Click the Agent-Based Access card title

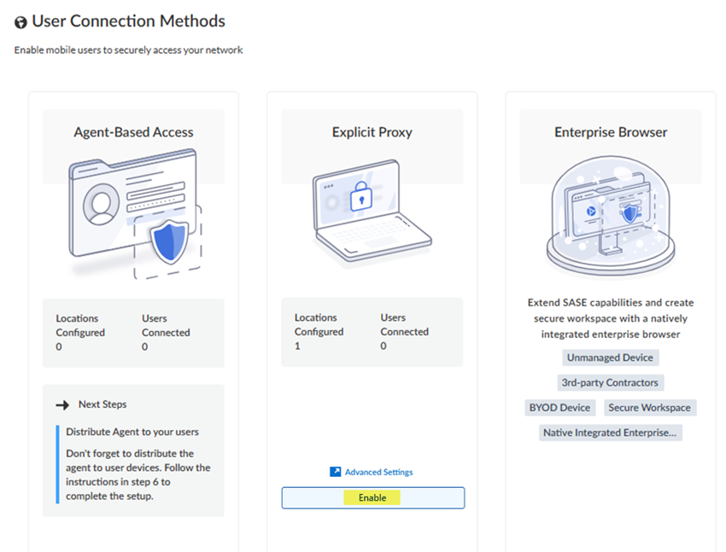click(133, 132)
